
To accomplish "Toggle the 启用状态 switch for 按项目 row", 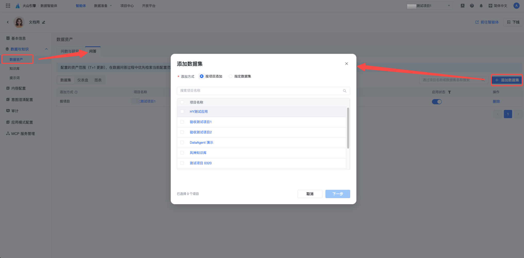I will pos(437,102).
